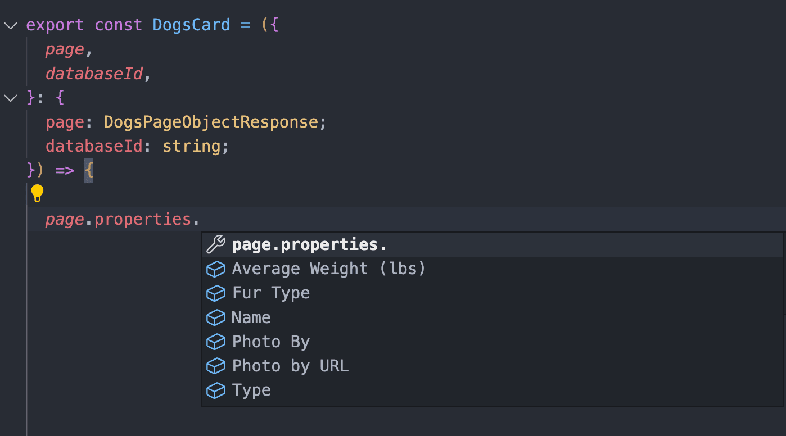Place cursor after page.properties. in editor
786x436 pixels.
[201, 219]
